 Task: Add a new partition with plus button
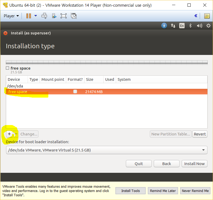point(9,134)
